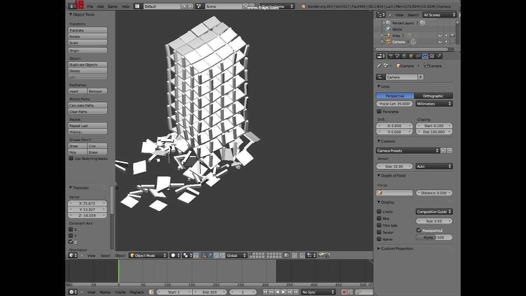Open the Object Constraints properties tab icon
The image size is (526, 296).
418,56
